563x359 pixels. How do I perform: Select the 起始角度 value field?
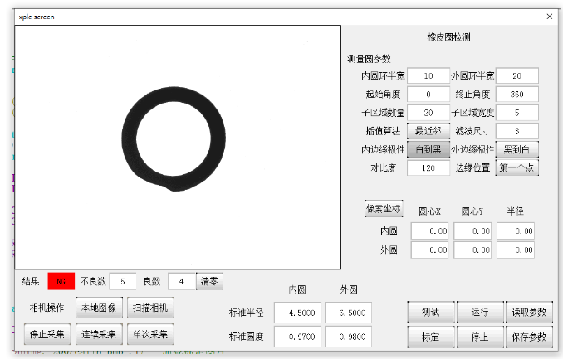pos(428,95)
